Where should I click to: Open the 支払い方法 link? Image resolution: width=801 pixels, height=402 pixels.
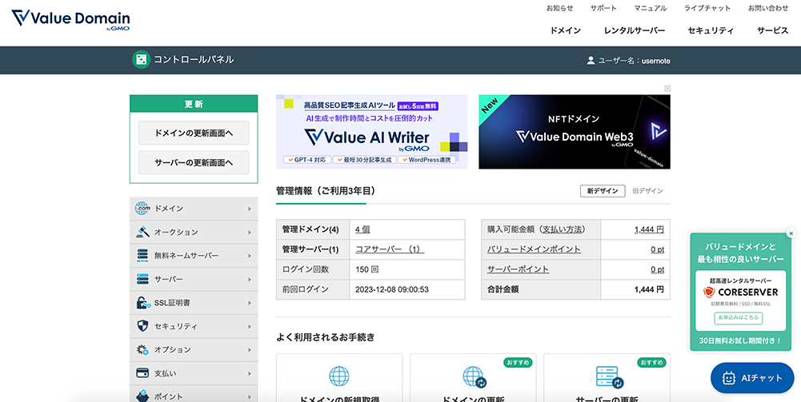click(563, 229)
